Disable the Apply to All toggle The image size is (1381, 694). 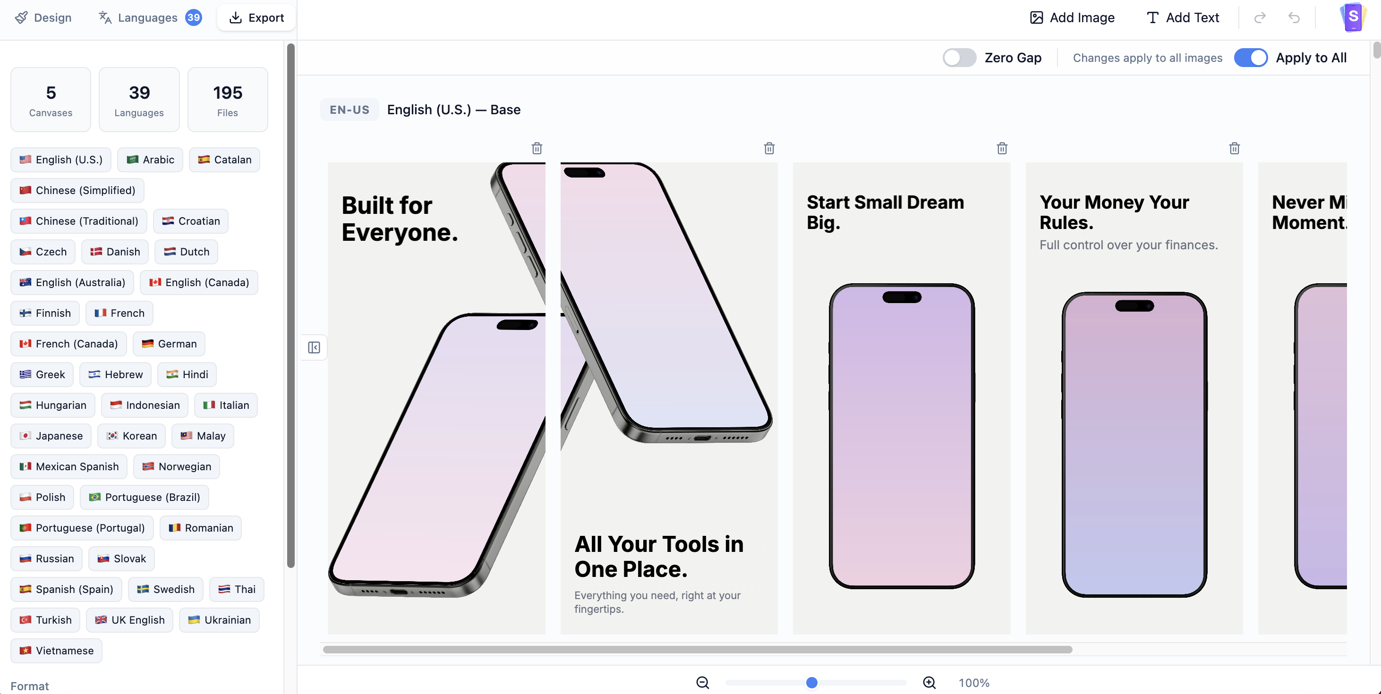(x=1250, y=58)
